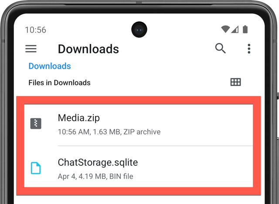279x204 pixels.
Task: Open the hamburger navigation menu
Action: click(x=31, y=49)
